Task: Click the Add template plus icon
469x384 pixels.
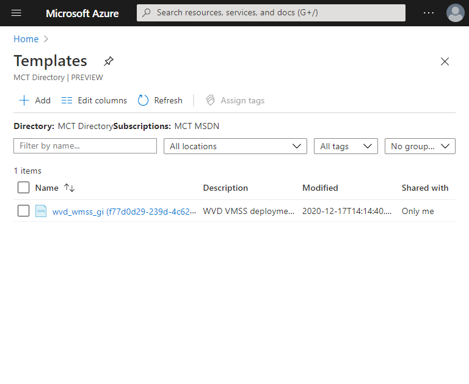Action: pos(24,100)
